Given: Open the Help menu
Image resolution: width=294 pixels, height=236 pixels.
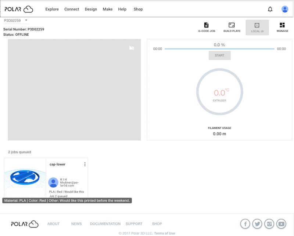Looking at the screenshot, I should tap(122, 9).
